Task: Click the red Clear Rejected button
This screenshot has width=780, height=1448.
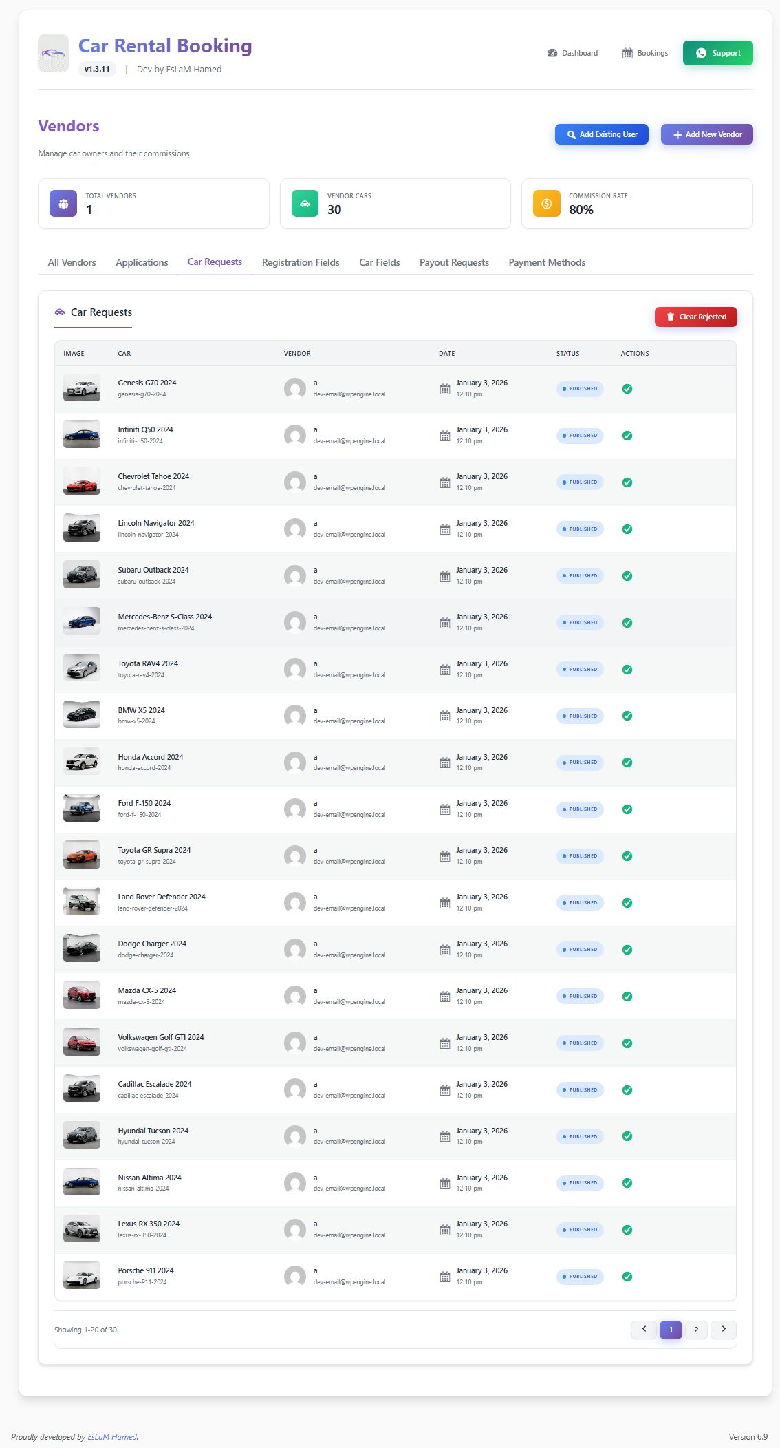Action: 696,317
